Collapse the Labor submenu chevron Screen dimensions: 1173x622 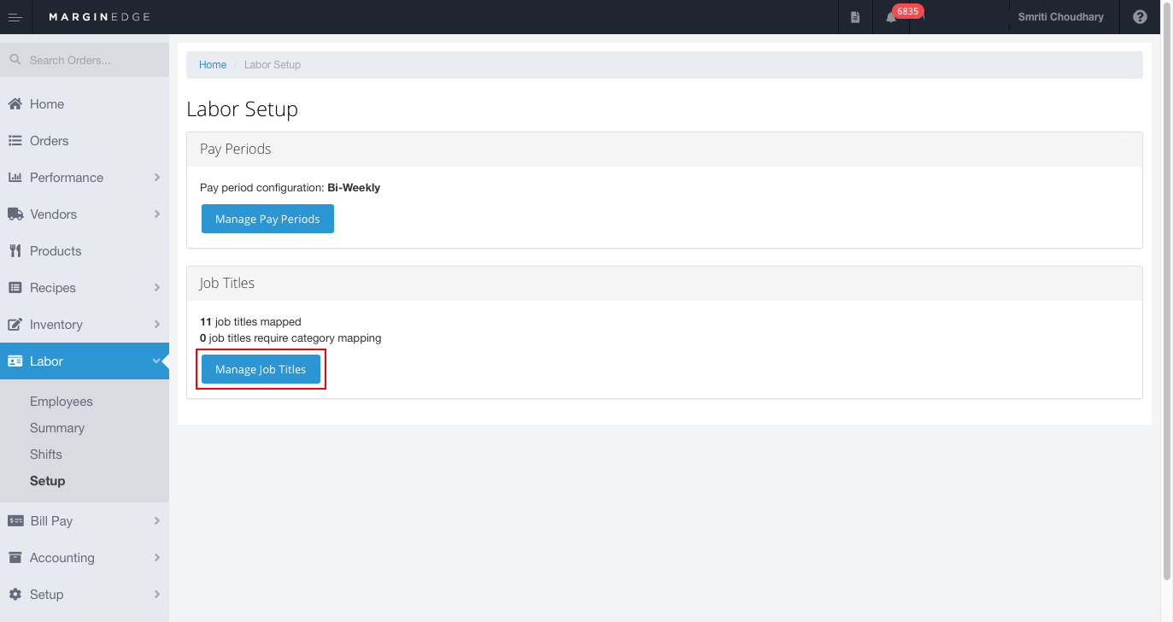pos(156,361)
